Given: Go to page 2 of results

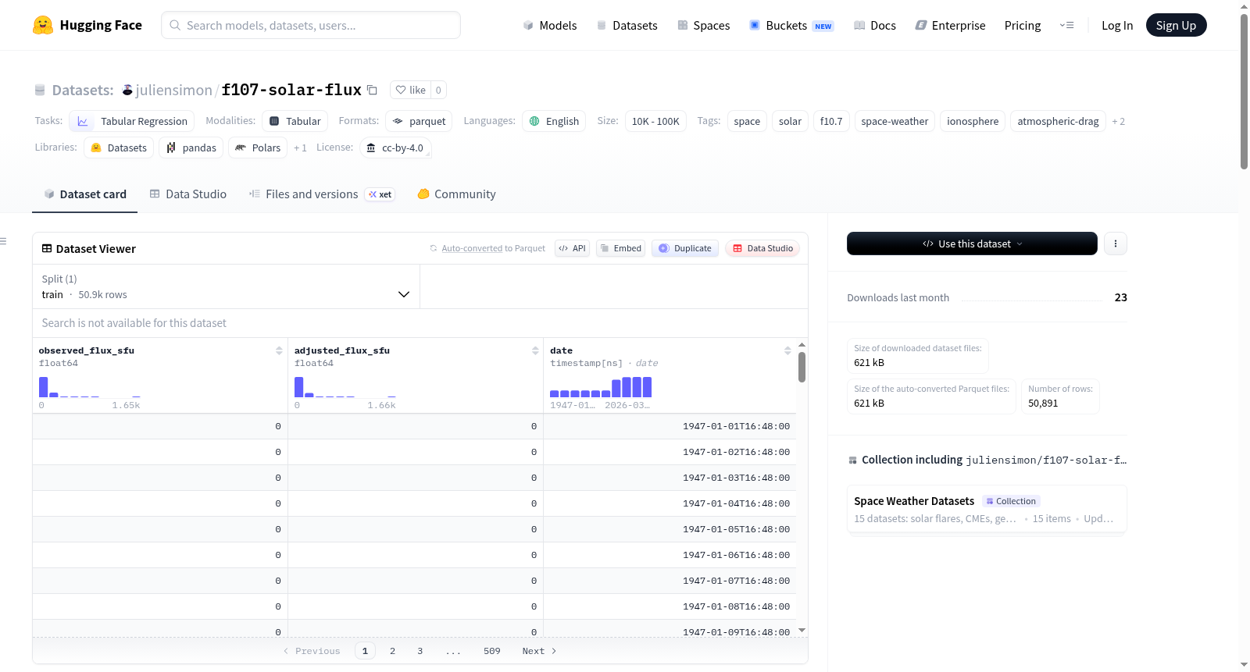Looking at the screenshot, I should click(392, 651).
